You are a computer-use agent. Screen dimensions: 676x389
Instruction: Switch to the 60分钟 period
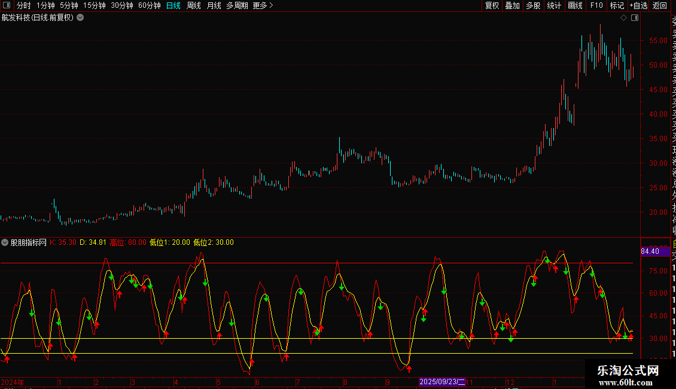coord(149,5)
